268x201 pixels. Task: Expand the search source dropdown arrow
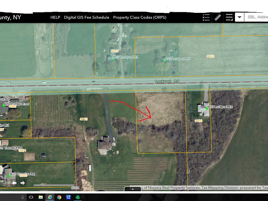(239, 17)
